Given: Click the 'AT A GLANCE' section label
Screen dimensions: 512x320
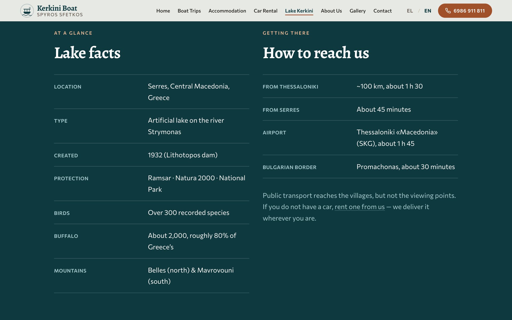Looking at the screenshot, I should tap(73, 33).
